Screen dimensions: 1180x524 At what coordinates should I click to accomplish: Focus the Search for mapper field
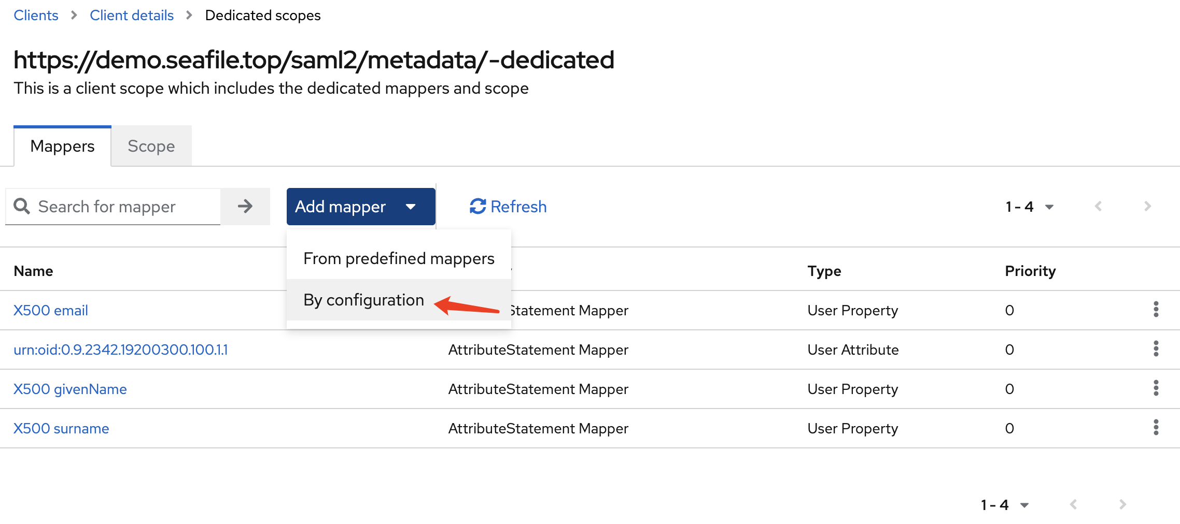pos(124,207)
